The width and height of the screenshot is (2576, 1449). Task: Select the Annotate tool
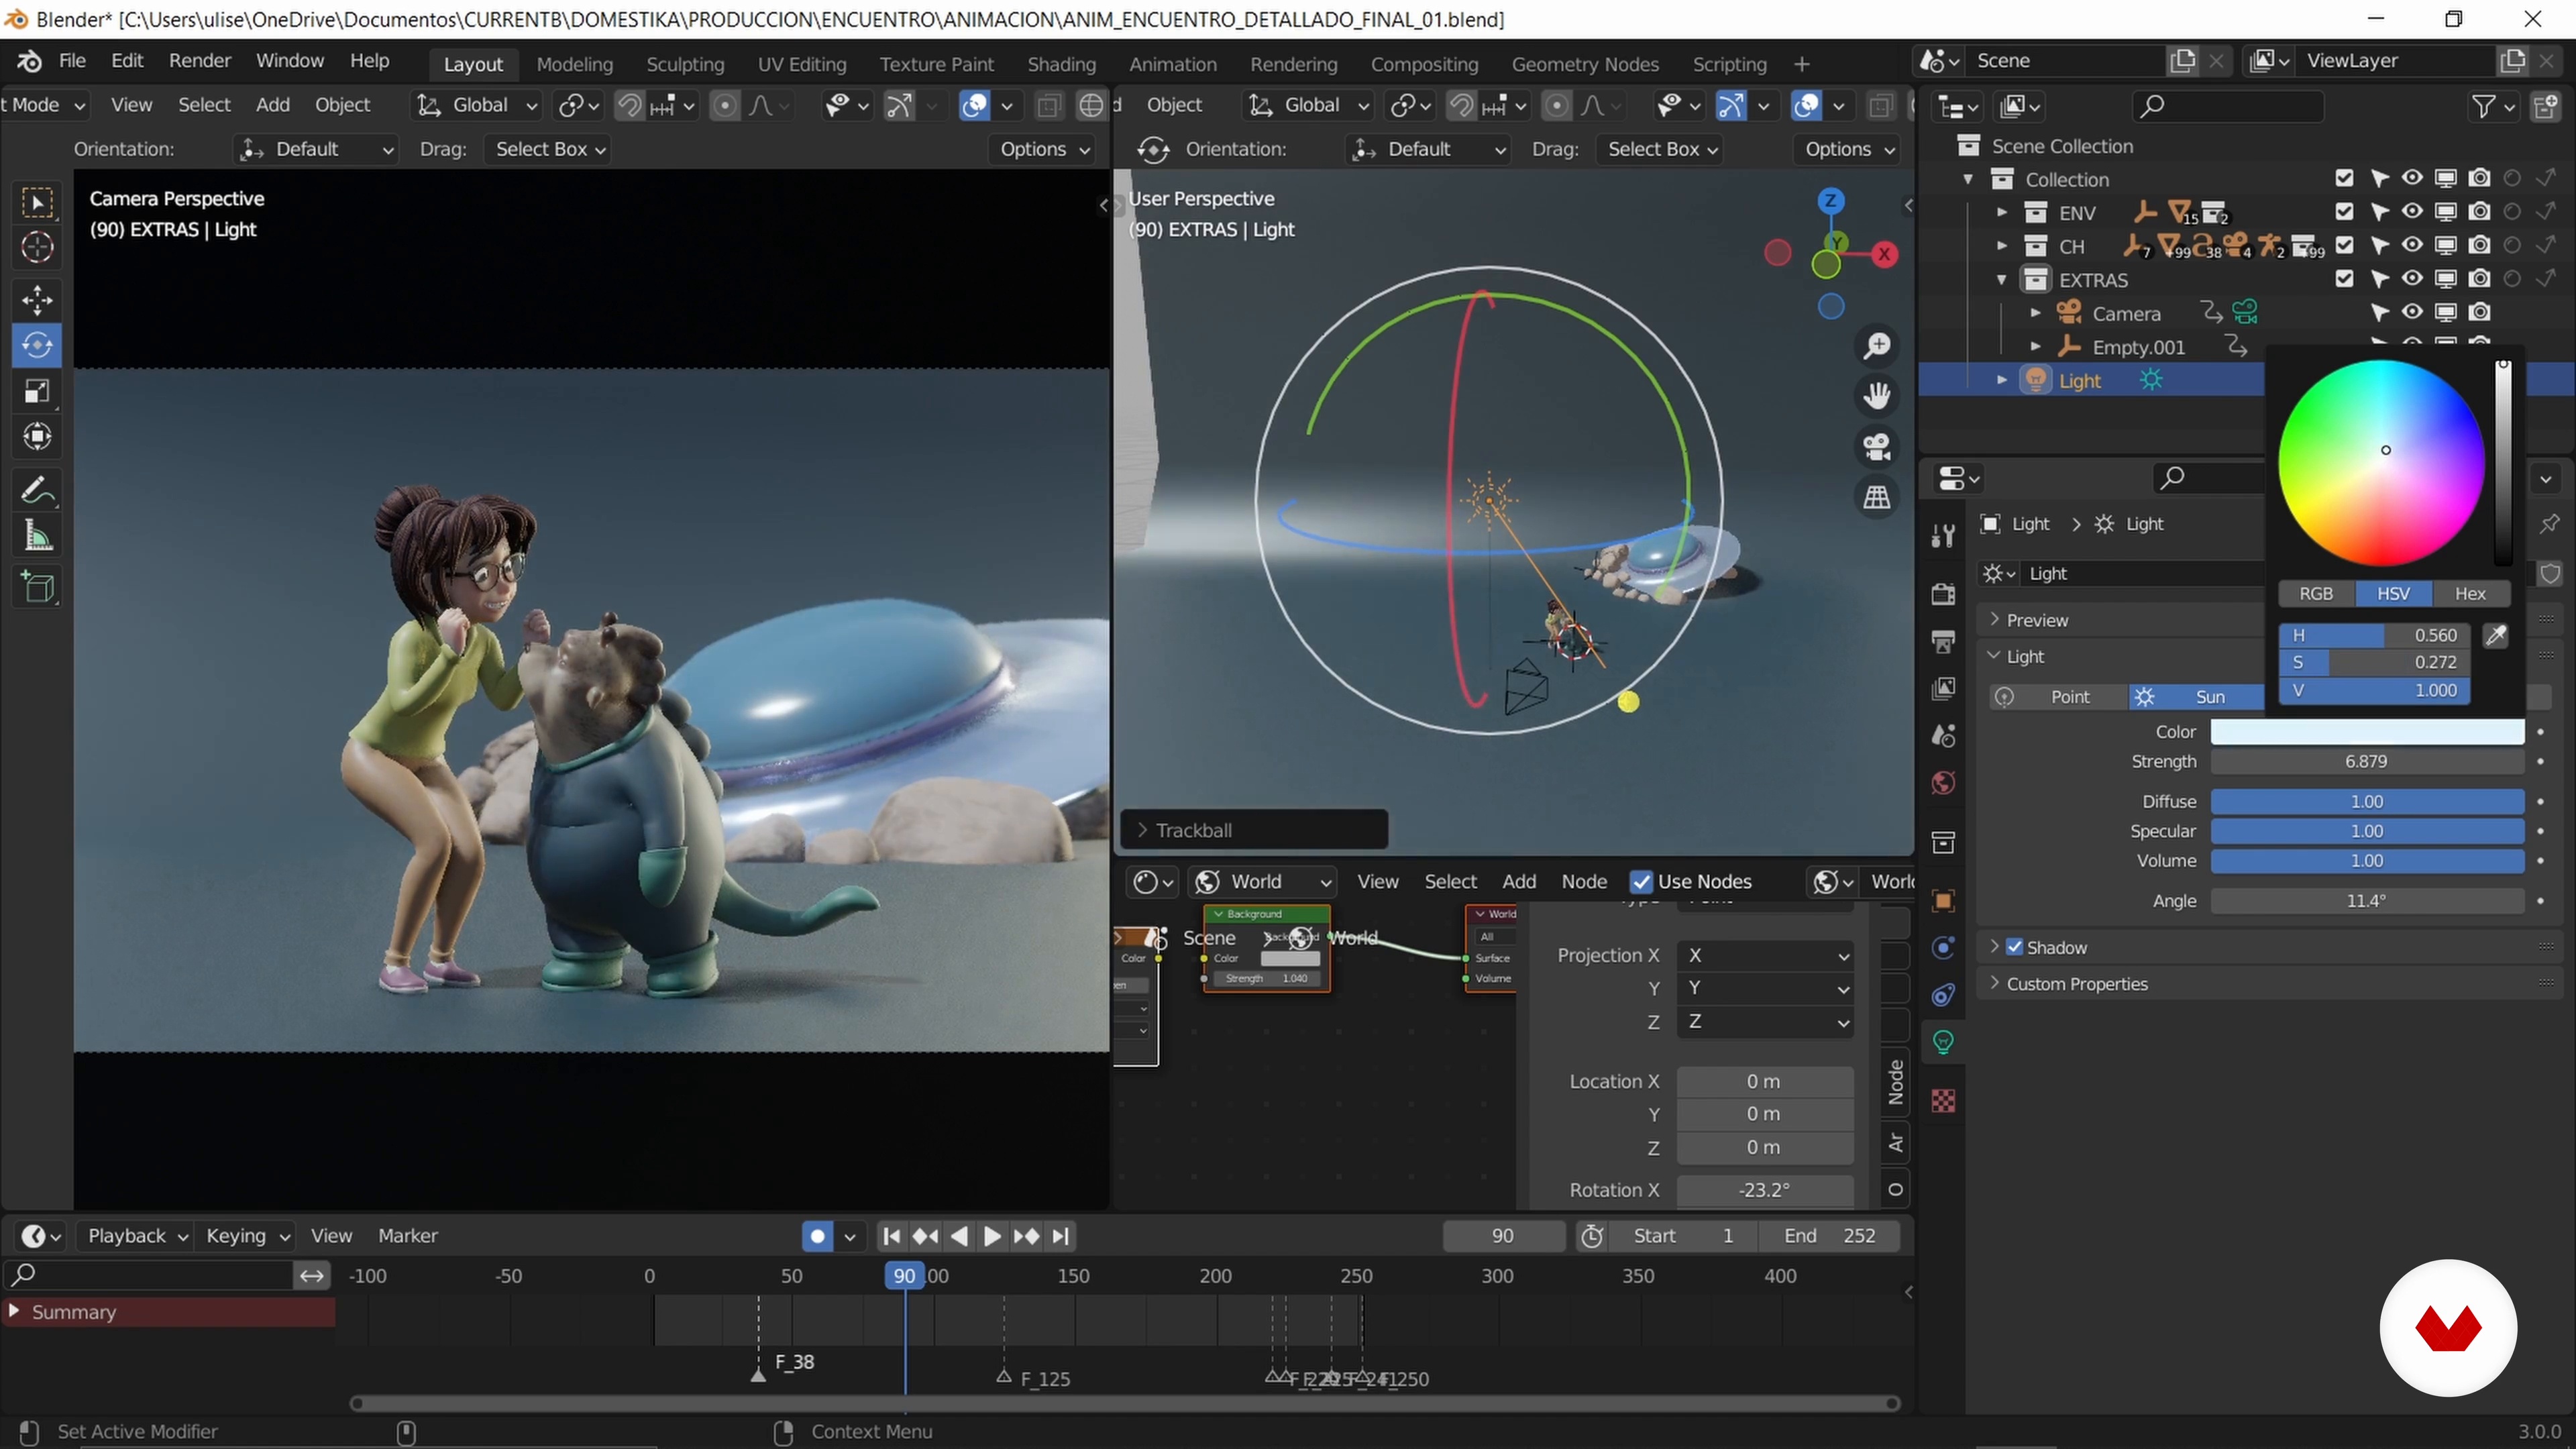click(37, 491)
